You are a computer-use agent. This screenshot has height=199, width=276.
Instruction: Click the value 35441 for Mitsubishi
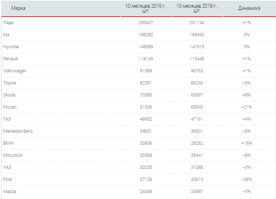(x=197, y=155)
